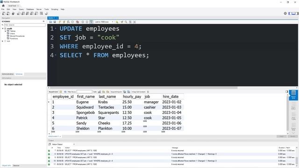Click the save snippet star icon

point(117,22)
